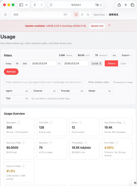Open a new browser tab

tap(126, 5)
